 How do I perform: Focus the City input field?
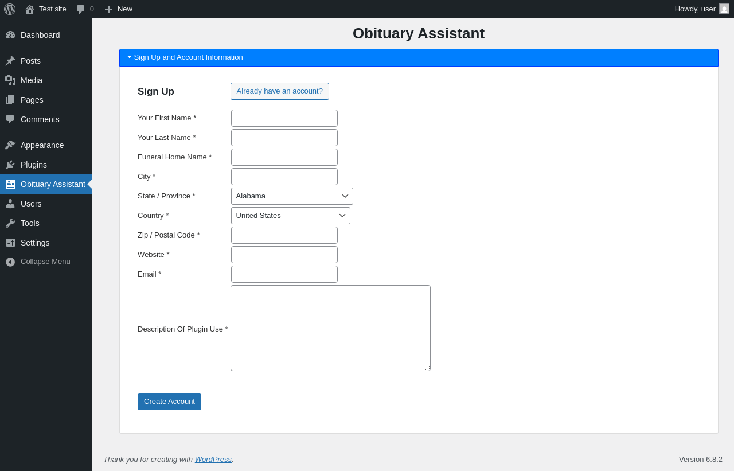[x=284, y=177]
